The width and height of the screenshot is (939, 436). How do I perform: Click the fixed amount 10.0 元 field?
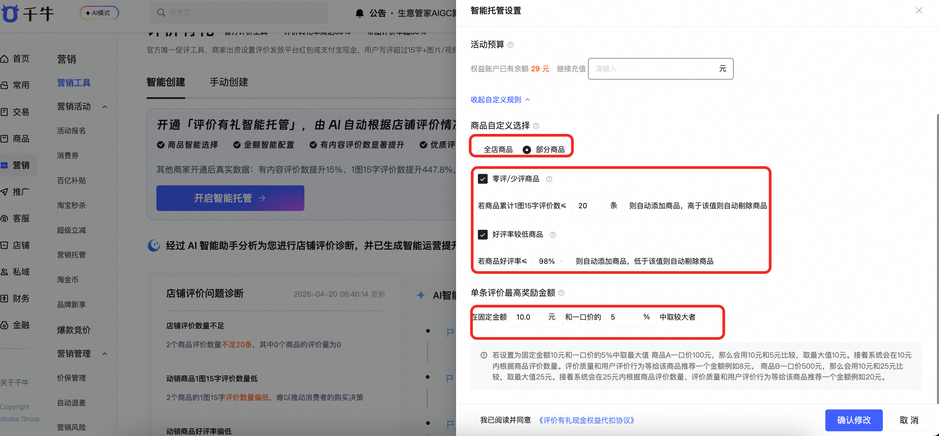click(535, 317)
